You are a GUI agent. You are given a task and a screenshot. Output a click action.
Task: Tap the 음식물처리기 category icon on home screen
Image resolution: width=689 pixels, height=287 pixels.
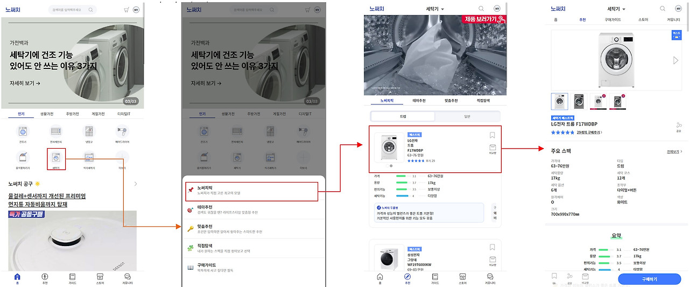[23, 157]
